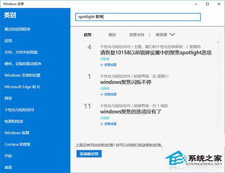Screen dimensions: 225x173
Task: Choose 电源和电池 category
Action: (14, 121)
